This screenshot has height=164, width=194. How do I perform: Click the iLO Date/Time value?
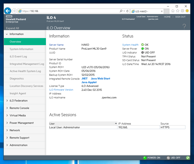[156, 64]
